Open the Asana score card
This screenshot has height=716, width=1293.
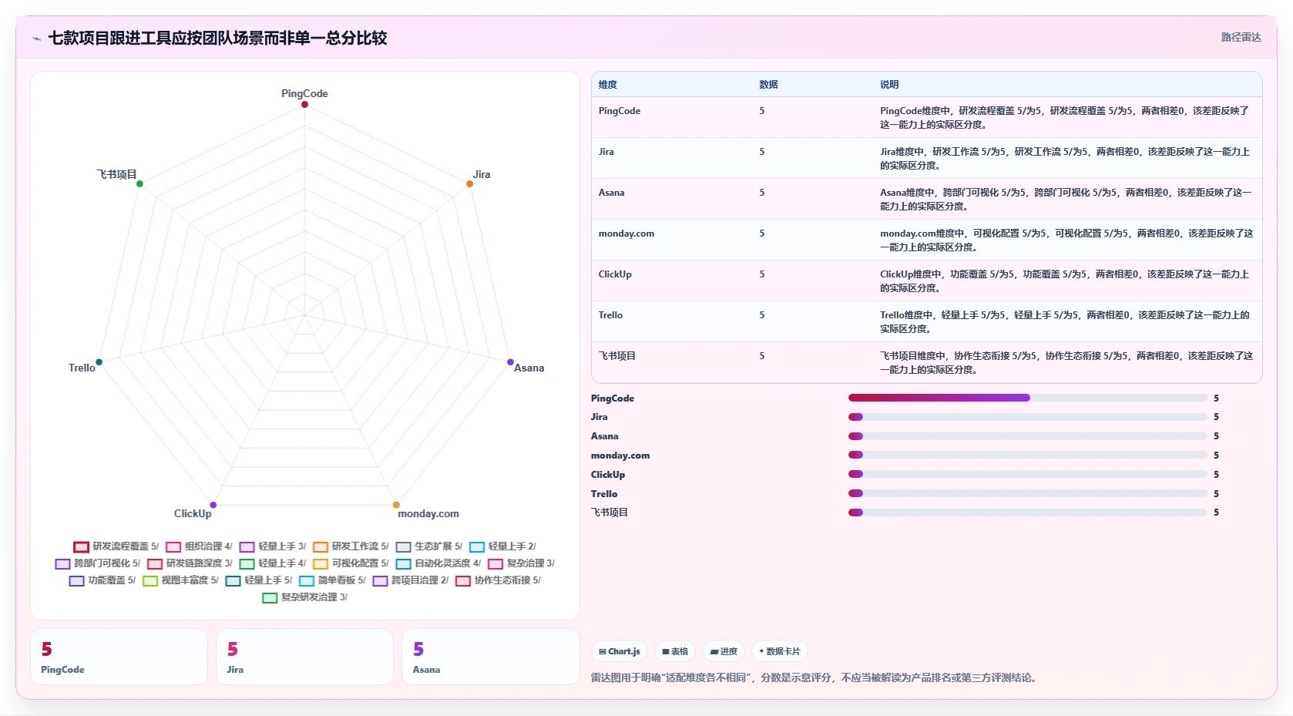coord(490,657)
